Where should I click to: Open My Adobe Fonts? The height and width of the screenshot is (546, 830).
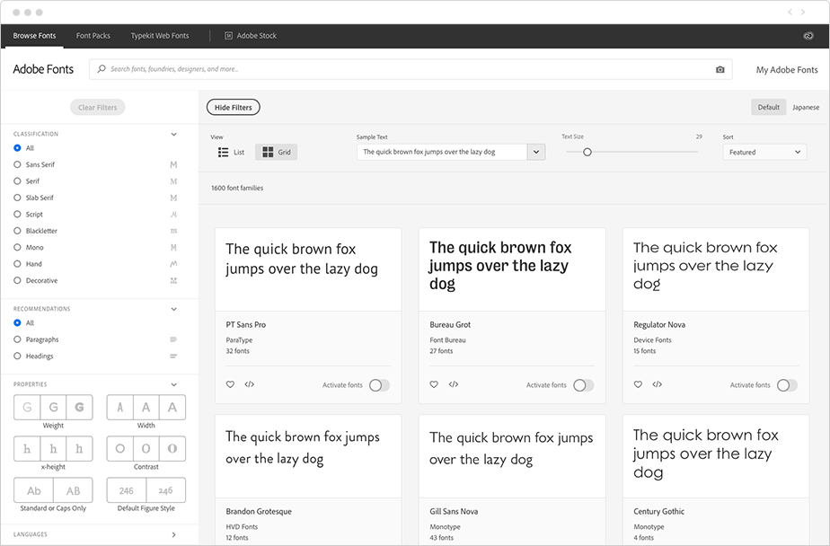point(787,70)
